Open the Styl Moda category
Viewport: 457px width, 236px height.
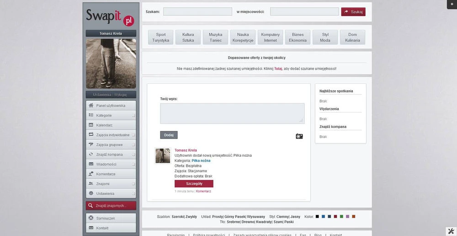325,37
